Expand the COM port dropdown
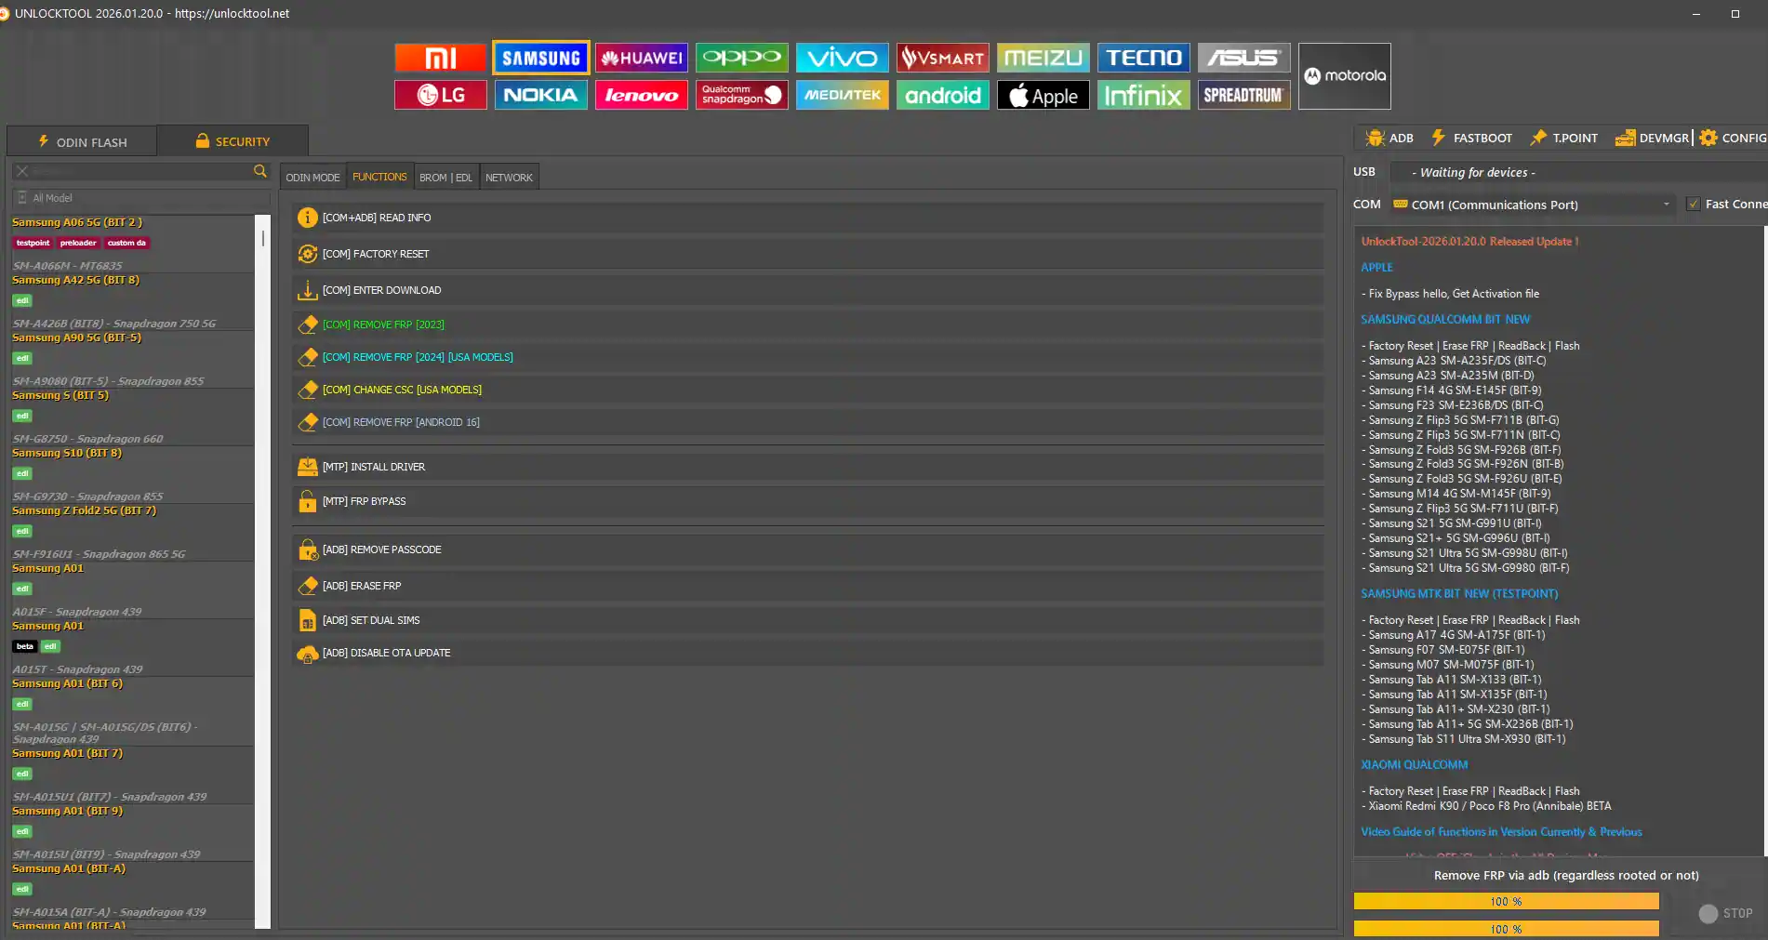 [x=1666, y=205]
